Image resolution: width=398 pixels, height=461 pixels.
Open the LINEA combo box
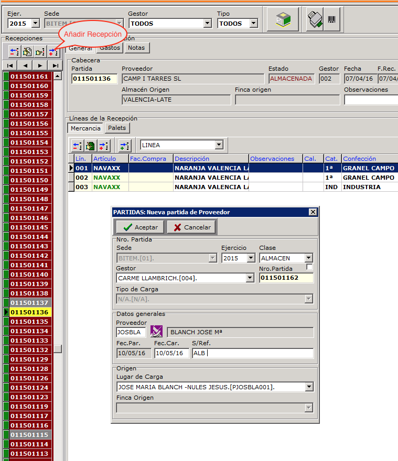click(x=219, y=145)
